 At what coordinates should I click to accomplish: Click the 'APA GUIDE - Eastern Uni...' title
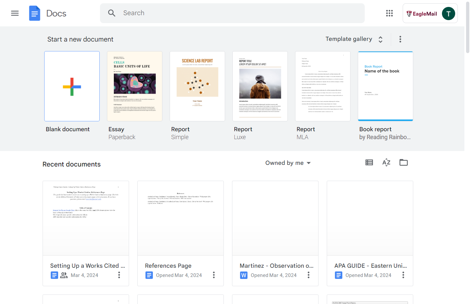(x=371, y=266)
